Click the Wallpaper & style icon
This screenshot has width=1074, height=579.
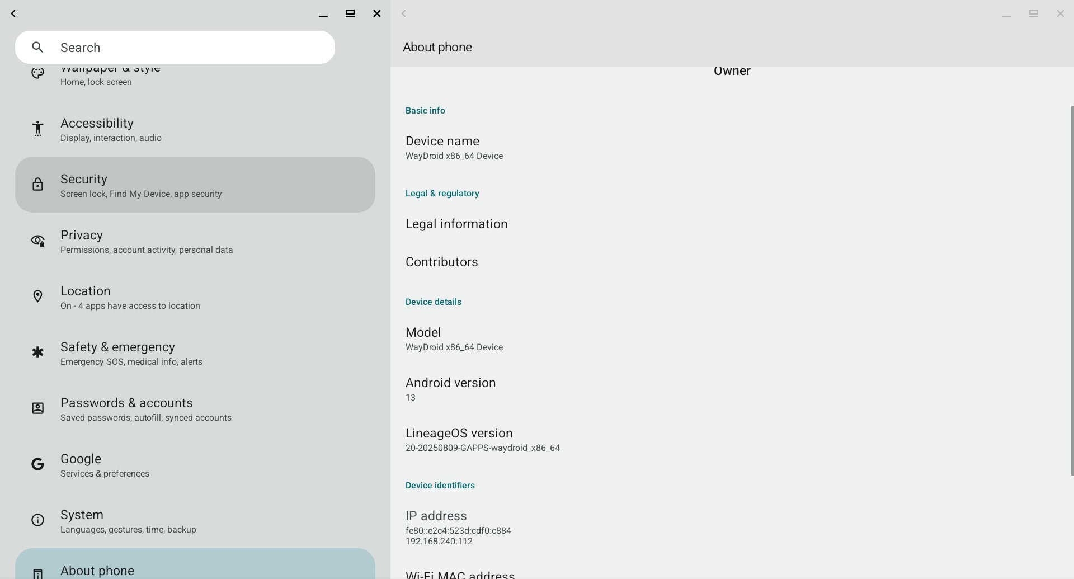pyautogui.click(x=37, y=73)
